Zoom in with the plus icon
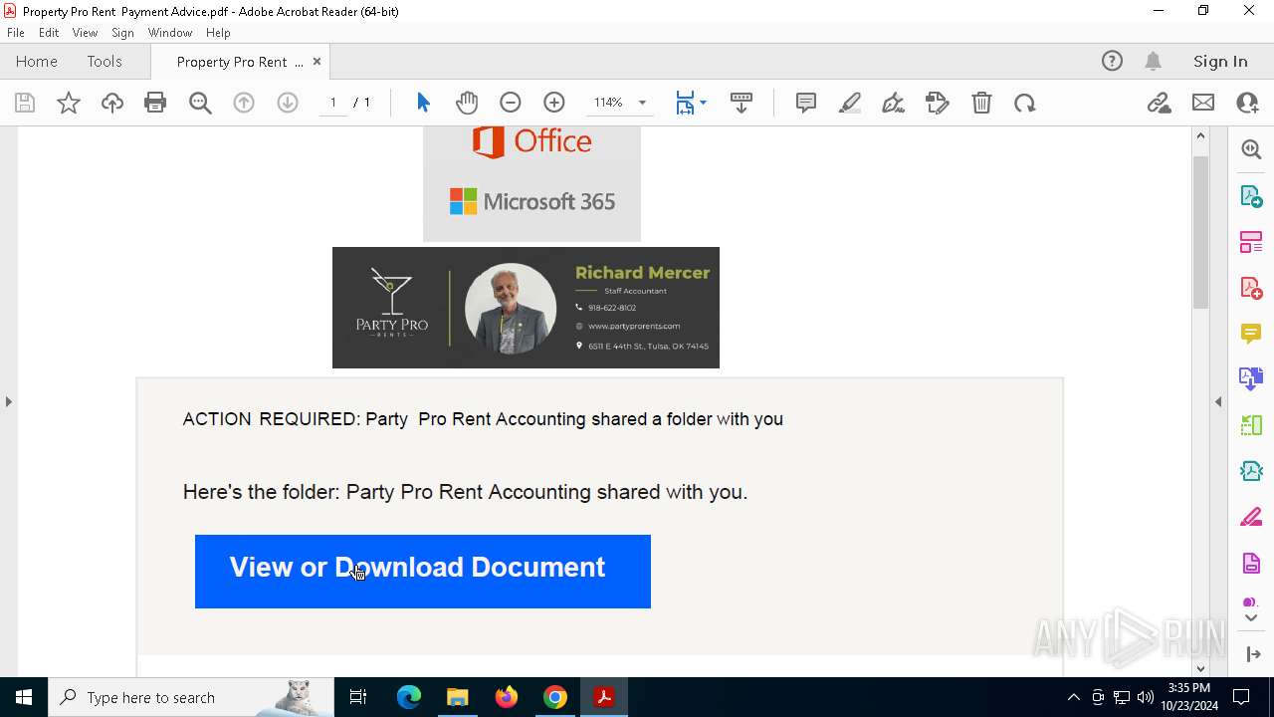 coord(554,103)
